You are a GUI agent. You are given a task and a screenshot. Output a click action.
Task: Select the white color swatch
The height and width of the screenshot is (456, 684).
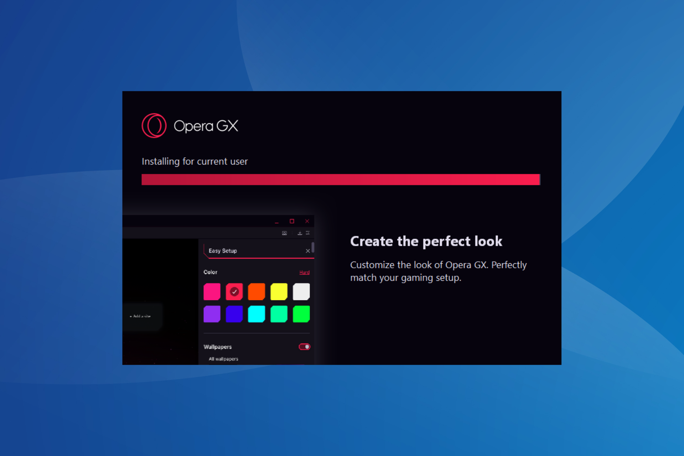tap(301, 291)
